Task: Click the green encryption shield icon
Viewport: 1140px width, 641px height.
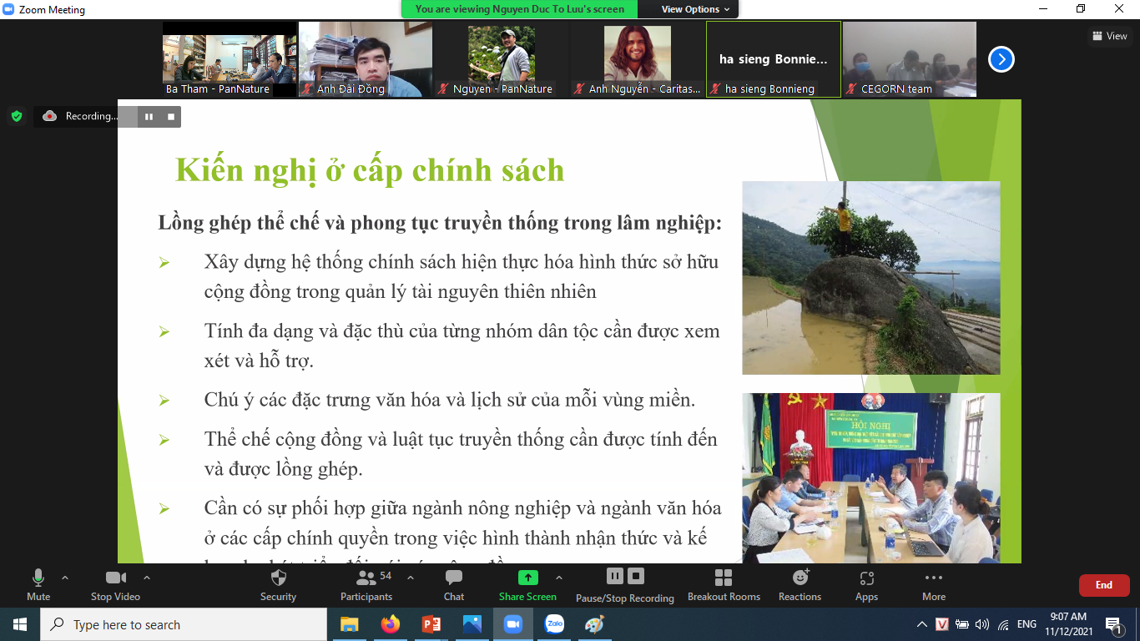Action: [17, 116]
